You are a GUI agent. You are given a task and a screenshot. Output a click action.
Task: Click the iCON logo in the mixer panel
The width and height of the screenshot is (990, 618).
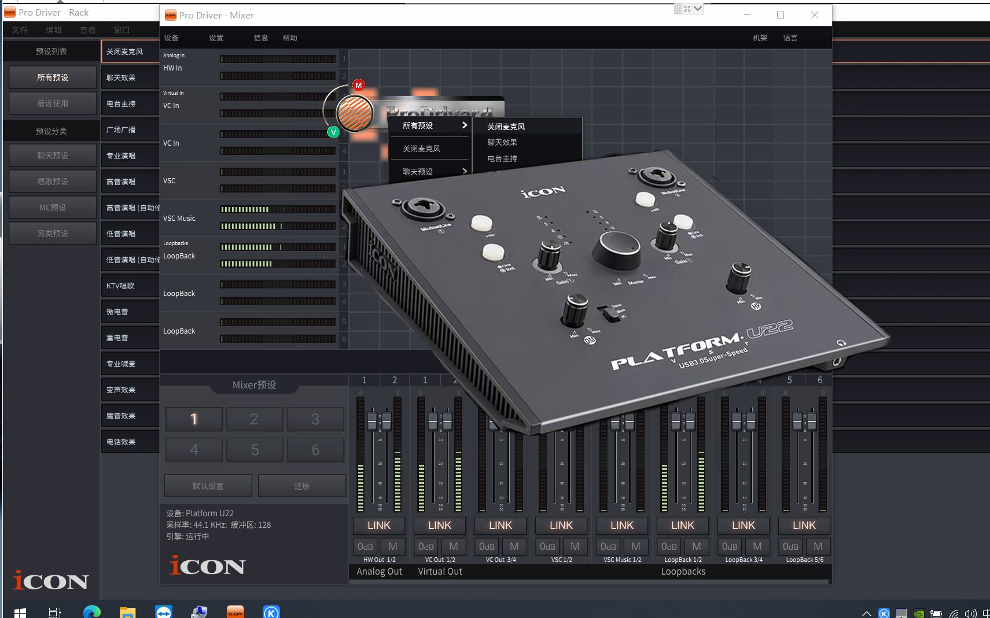tap(208, 566)
